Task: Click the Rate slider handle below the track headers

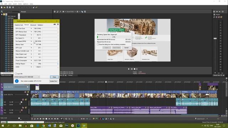Action: 19,118
